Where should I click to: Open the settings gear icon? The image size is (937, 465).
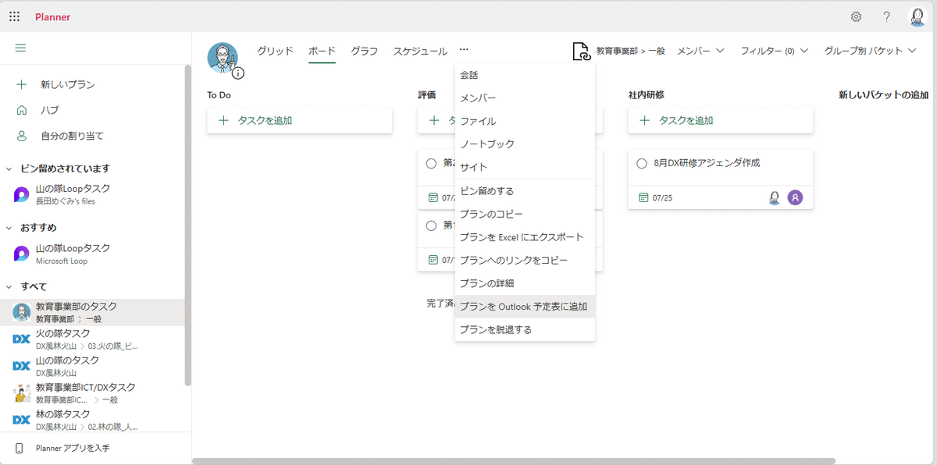(x=856, y=16)
